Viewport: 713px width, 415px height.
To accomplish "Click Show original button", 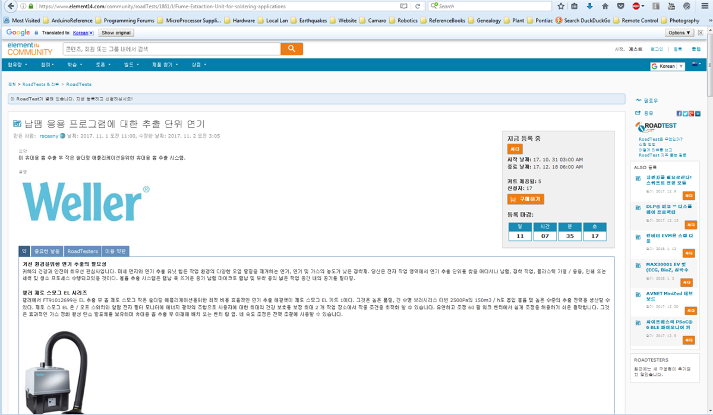I will click(x=116, y=33).
